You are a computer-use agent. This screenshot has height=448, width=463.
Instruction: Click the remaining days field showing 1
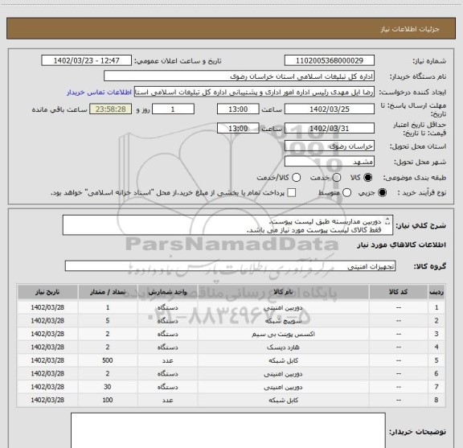coord(173,109)
